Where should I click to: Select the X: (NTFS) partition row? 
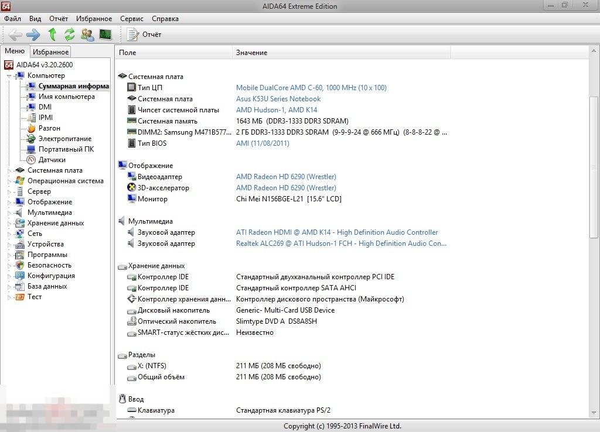tap(283, 366)
